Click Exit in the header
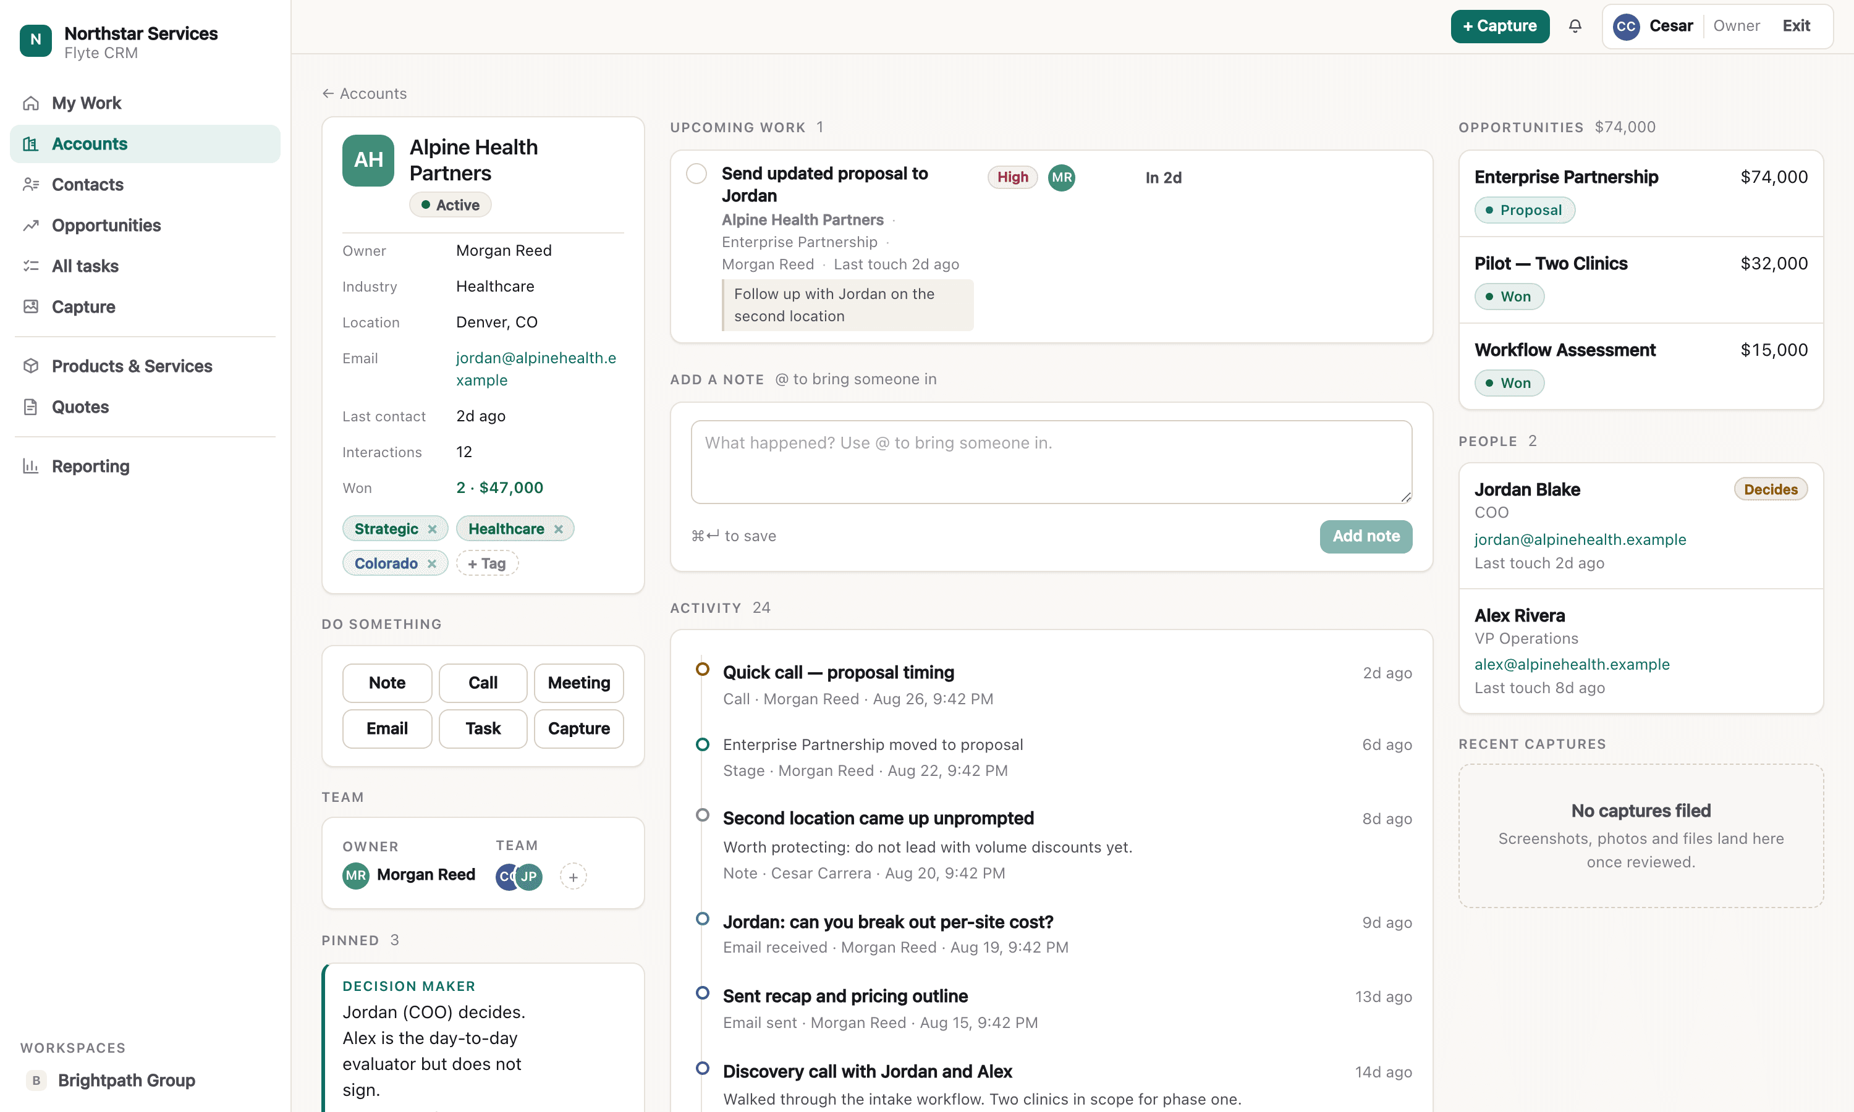 (1795, 26)
